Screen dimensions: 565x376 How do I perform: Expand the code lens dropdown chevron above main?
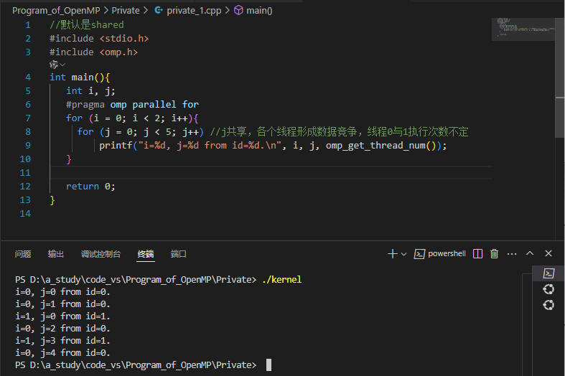coord(62,65)
